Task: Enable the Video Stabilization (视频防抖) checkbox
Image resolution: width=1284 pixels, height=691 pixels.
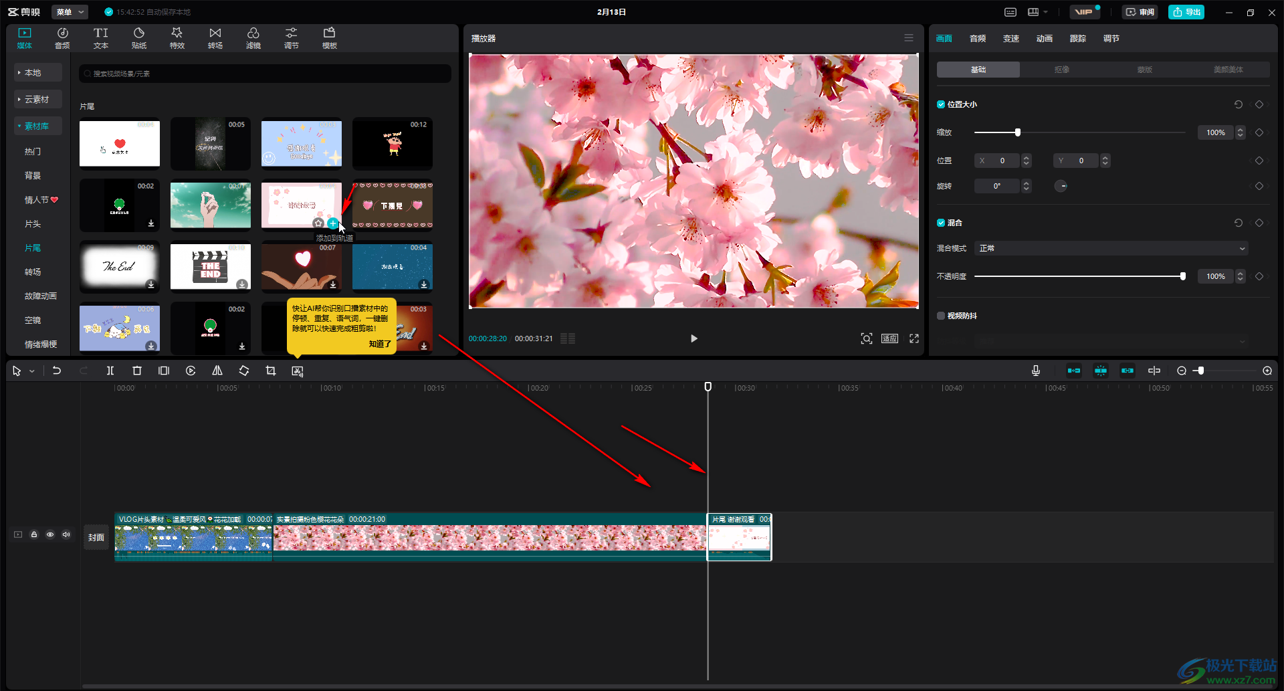Action: point(941,316)
